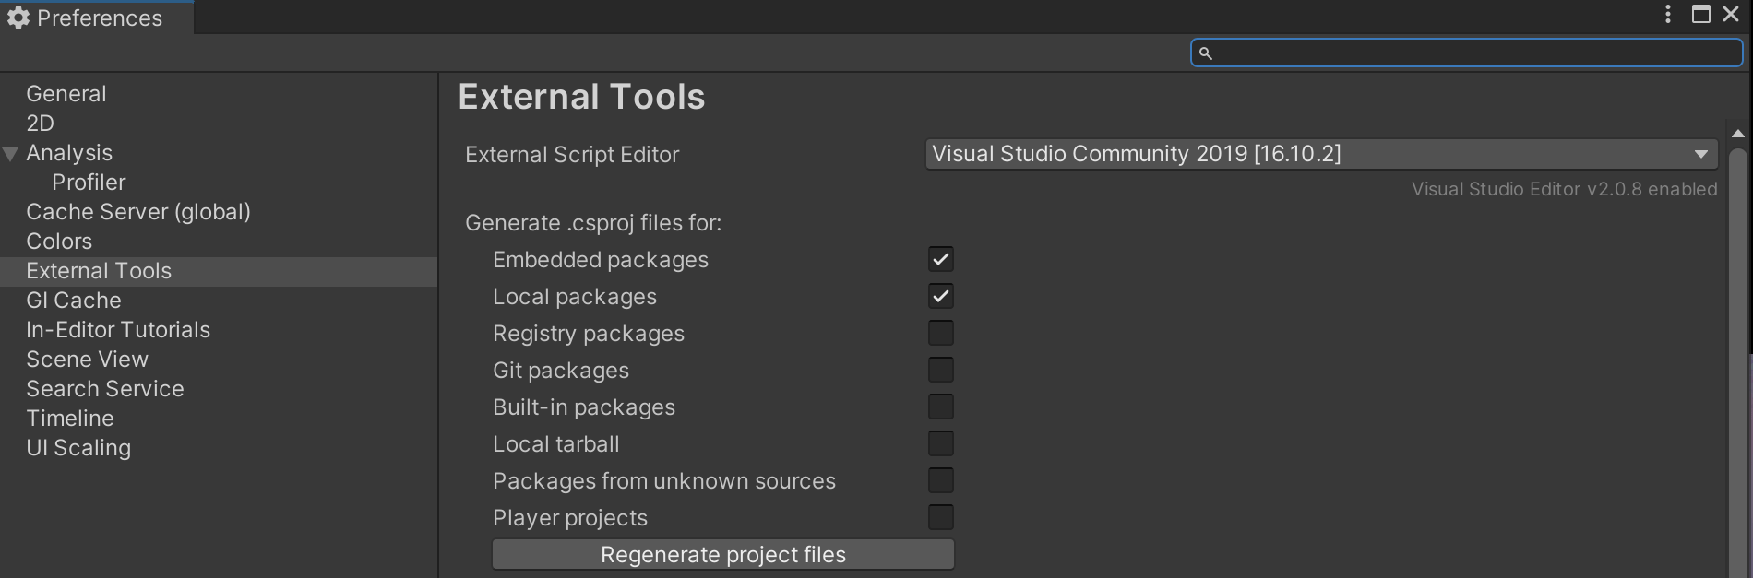
Task: Click the scrollbar up arrow
Action: point(1738,134)
